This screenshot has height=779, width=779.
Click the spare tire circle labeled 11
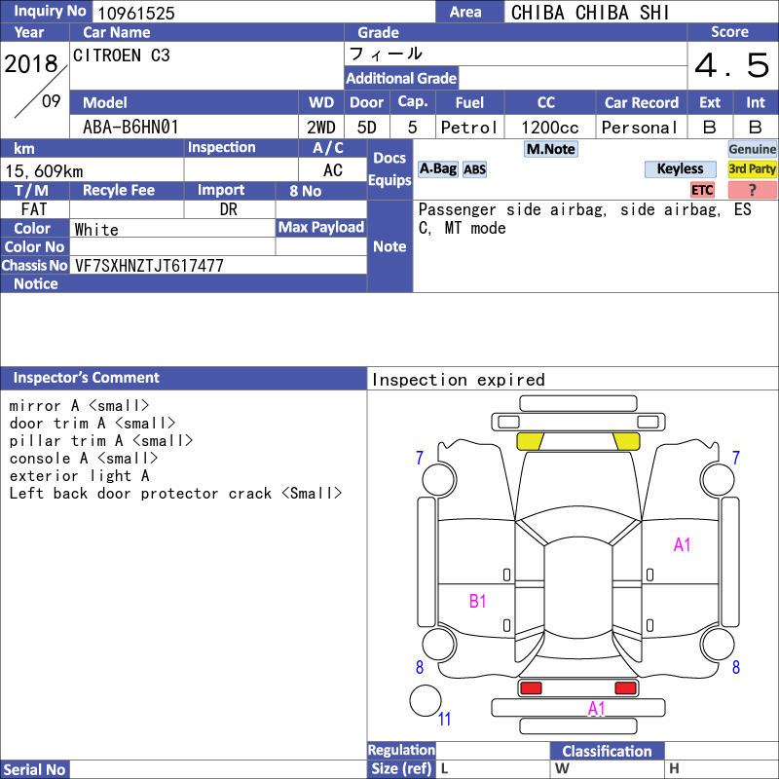[426, 700]
